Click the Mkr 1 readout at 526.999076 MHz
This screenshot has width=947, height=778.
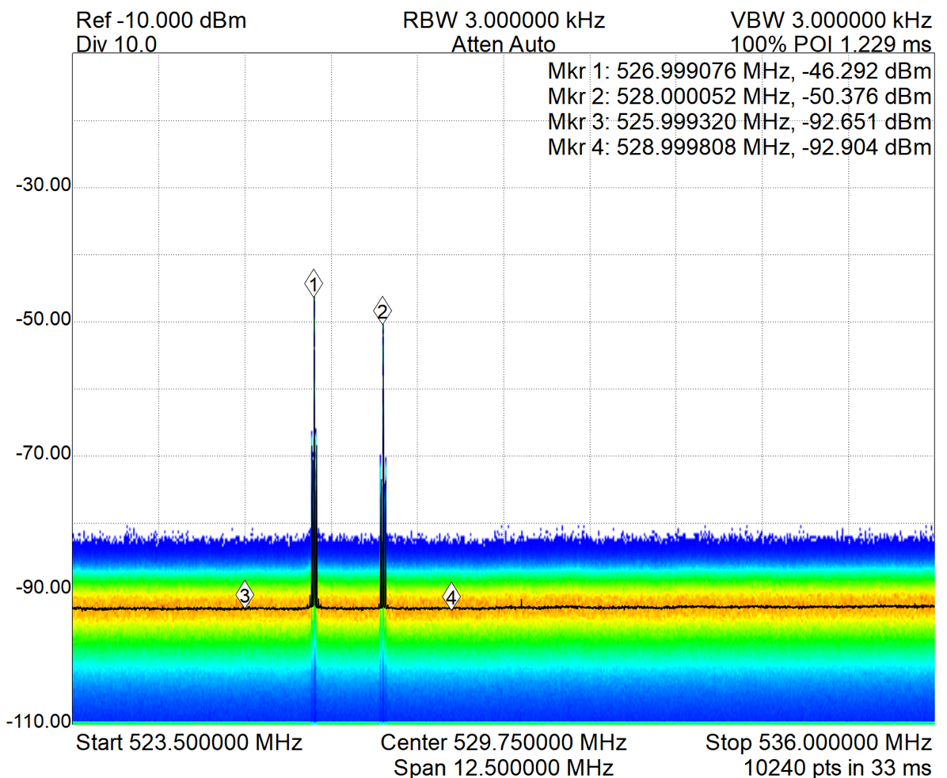(739, 72)
